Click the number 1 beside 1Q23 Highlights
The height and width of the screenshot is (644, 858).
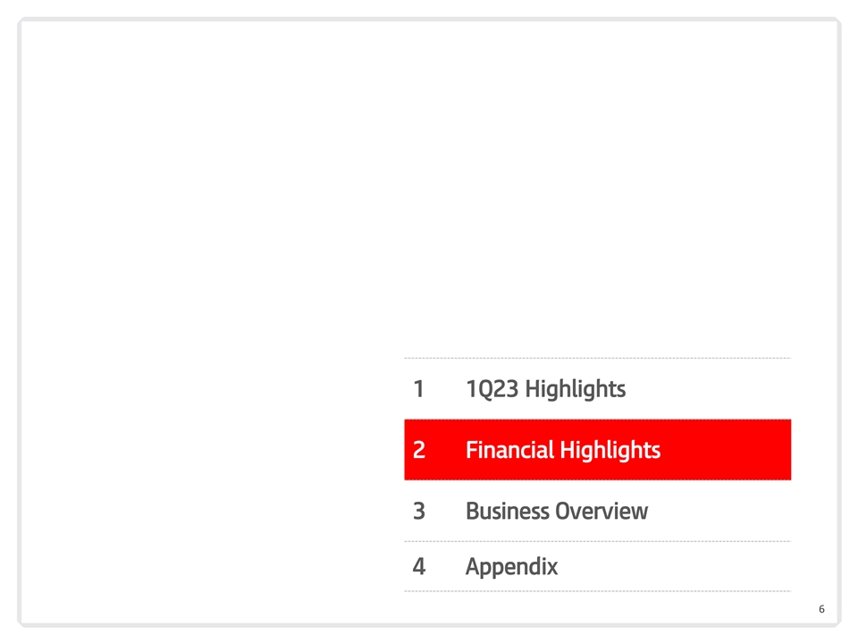(x=418, y=389)
